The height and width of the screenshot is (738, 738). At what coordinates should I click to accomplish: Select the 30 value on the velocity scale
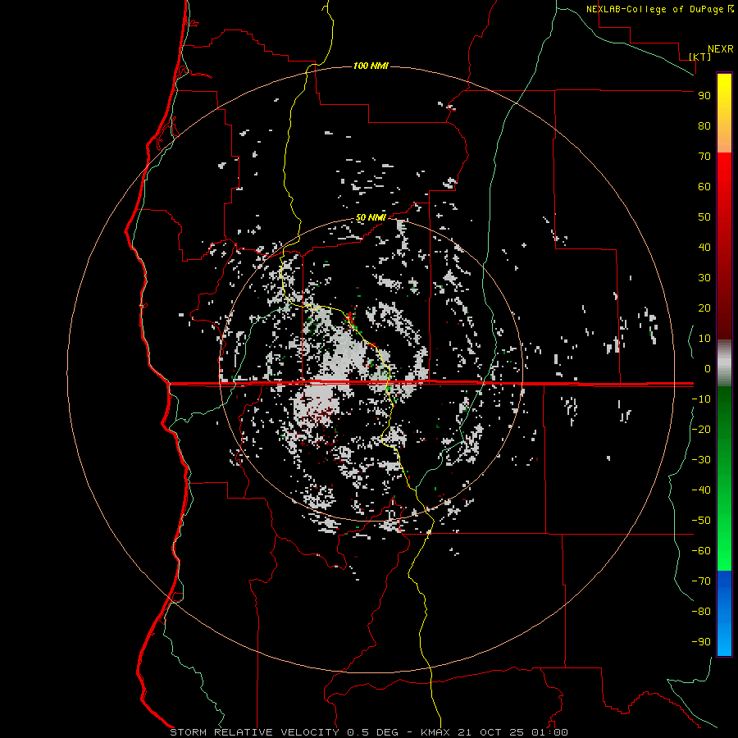click(x=704, y=278)
